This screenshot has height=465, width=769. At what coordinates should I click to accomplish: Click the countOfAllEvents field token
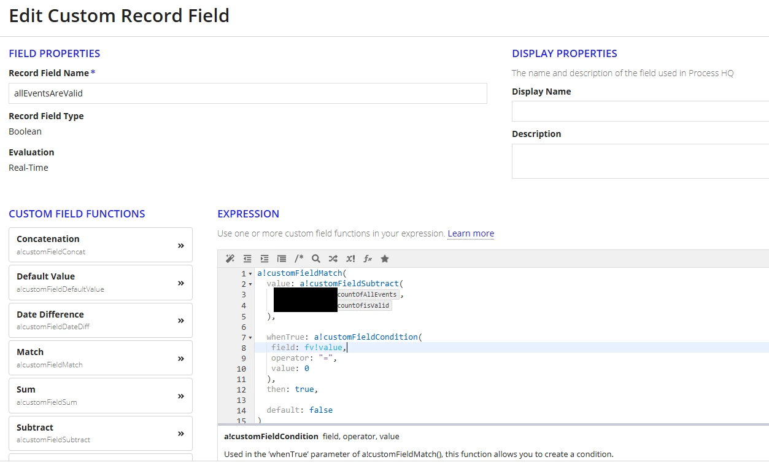(x=368, y=295)
